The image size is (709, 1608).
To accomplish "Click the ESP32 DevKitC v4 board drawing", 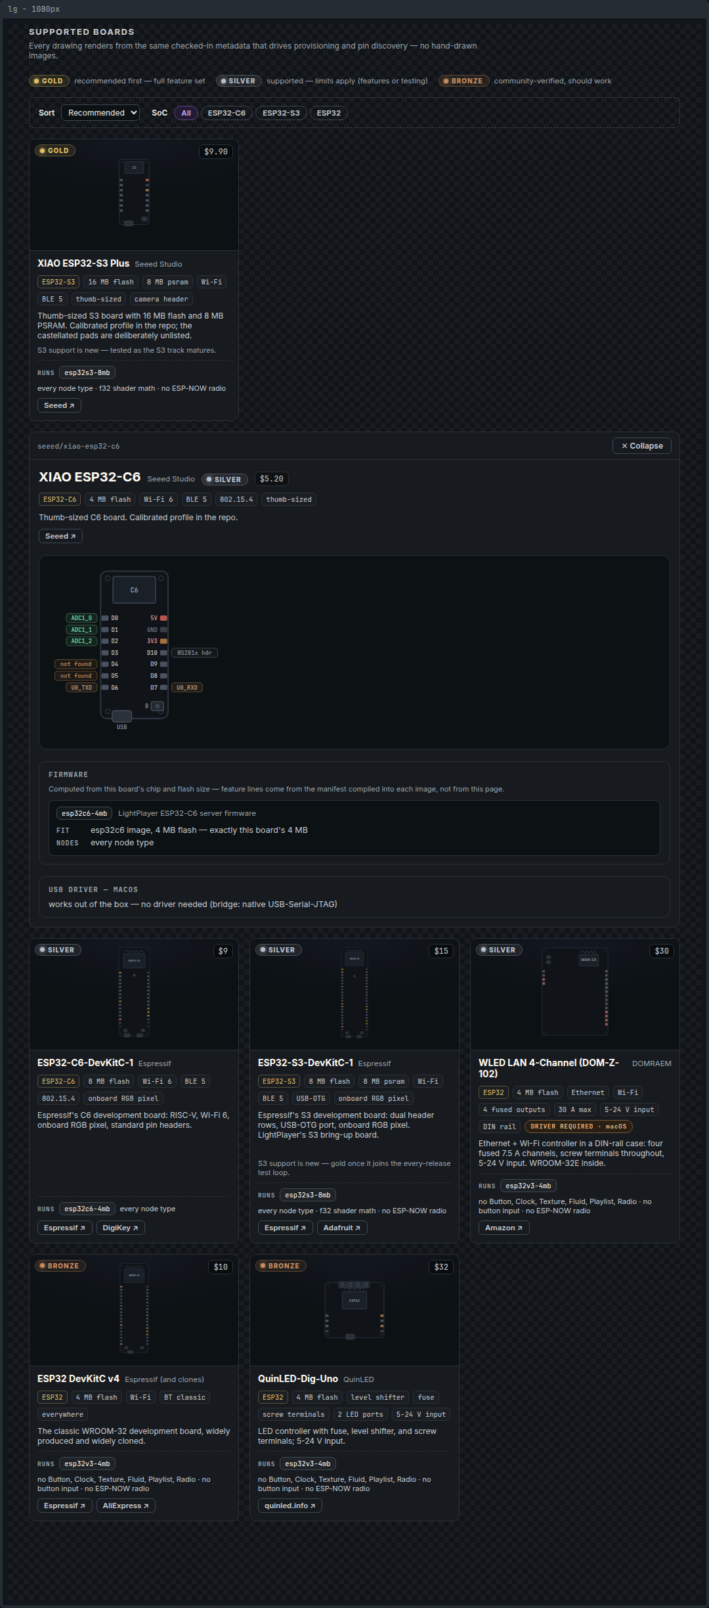I will (134, 1308).
